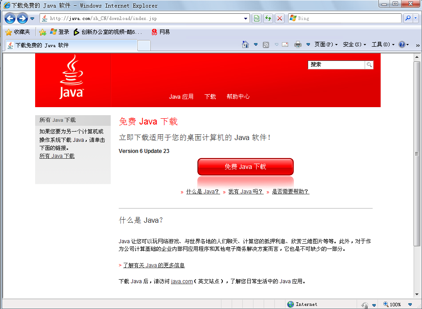Image resolution: width=422 pixels, height=309 pixels.
Task: Open the 帮助中心 navigation item
Action: [x=238, y=96]
